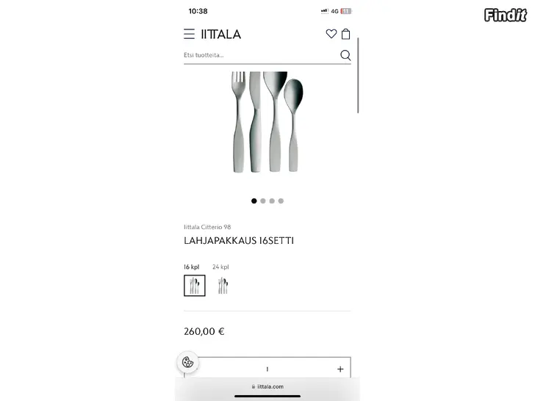
Task: Show third product image via dot
Action: [x=272, y=201]
